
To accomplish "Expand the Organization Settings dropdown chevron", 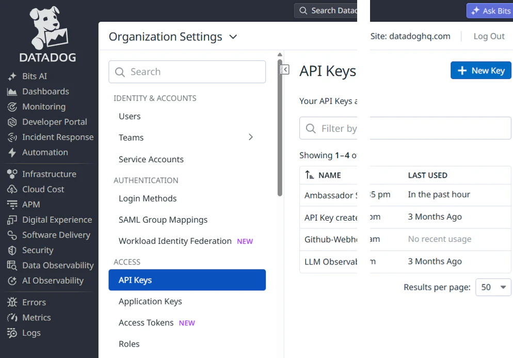I will (x=233, y=37).
